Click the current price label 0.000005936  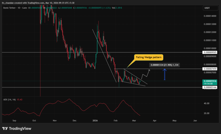pyautogui.click(x=210, y=81)
